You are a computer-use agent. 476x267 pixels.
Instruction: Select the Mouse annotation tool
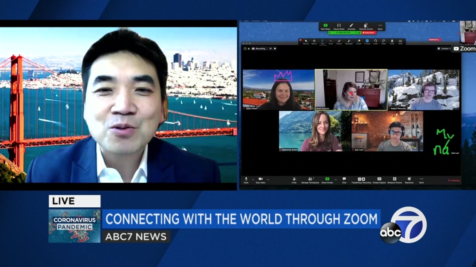306,42
